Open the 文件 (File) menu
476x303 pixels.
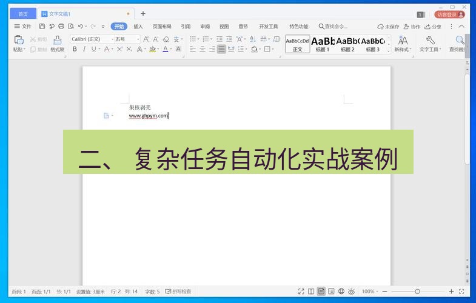click(23, 27)
